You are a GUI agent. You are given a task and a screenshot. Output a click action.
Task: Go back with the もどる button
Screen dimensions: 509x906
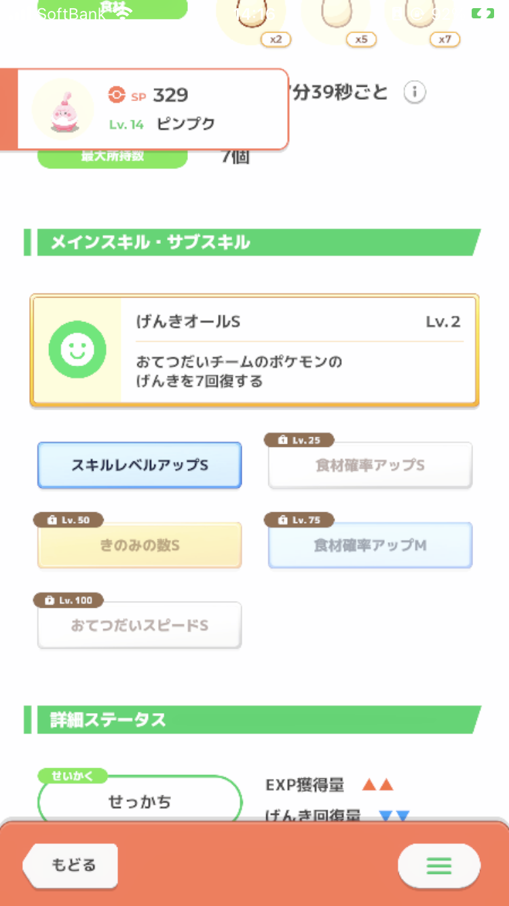click(71, 865)
